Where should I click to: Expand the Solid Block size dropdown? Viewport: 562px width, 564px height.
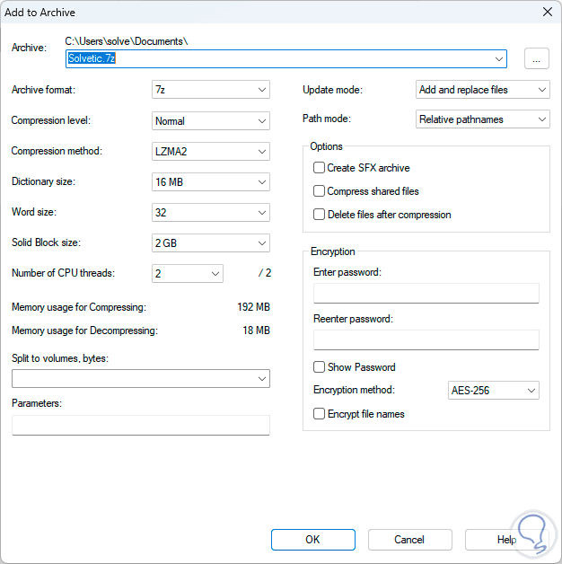(211, 243)
